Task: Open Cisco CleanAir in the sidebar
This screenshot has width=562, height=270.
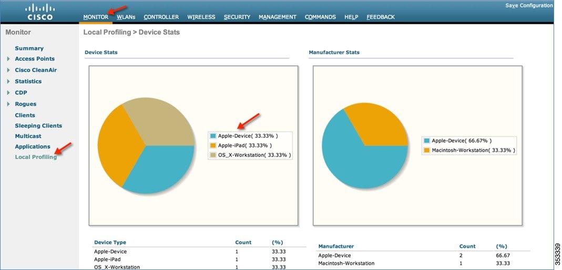Action: (36, 70)
